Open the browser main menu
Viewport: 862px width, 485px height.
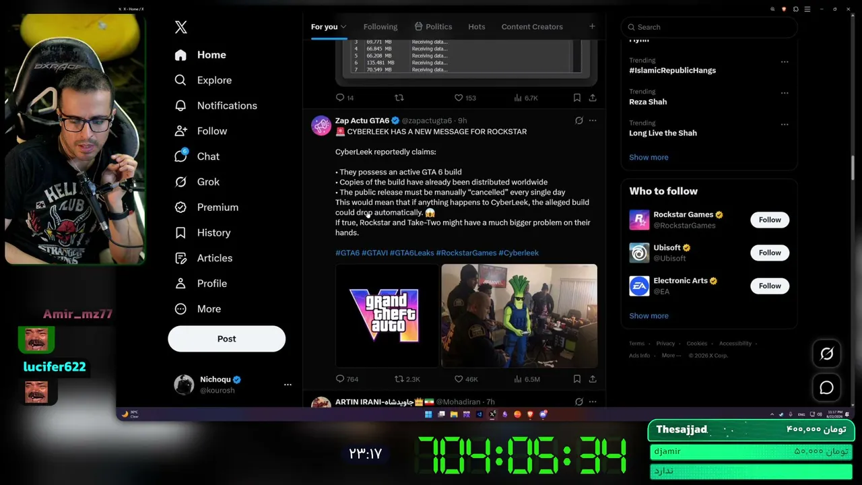[807, 9]
